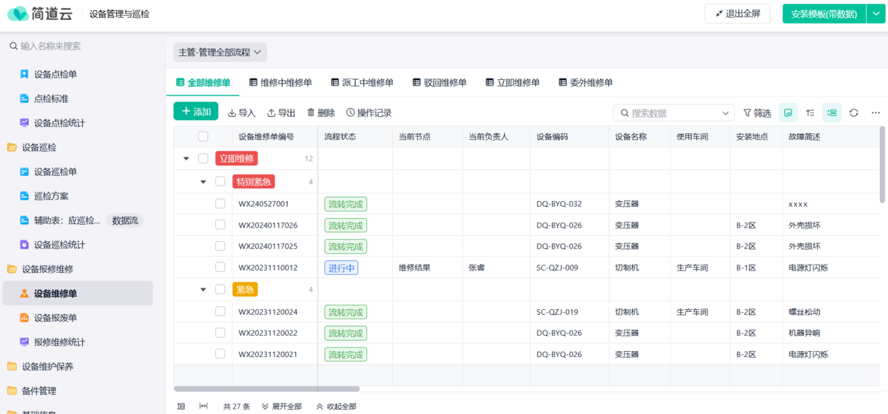Toggle the display view icon beside 筛选
This screenshot has height=414, width=888.
(x=788, y=112)
